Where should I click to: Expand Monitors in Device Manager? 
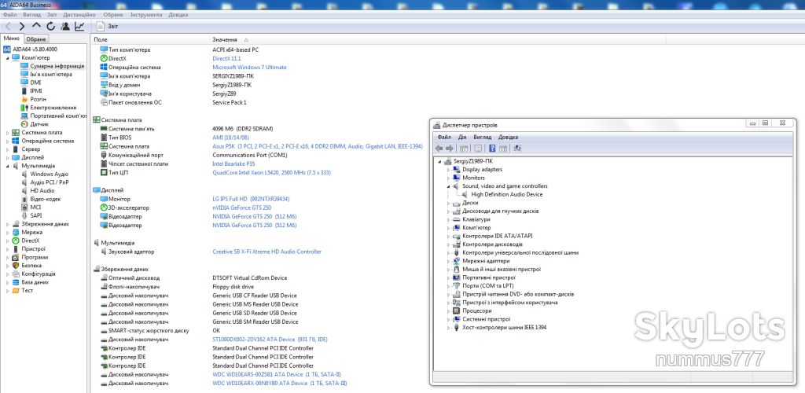coord(449,178)
